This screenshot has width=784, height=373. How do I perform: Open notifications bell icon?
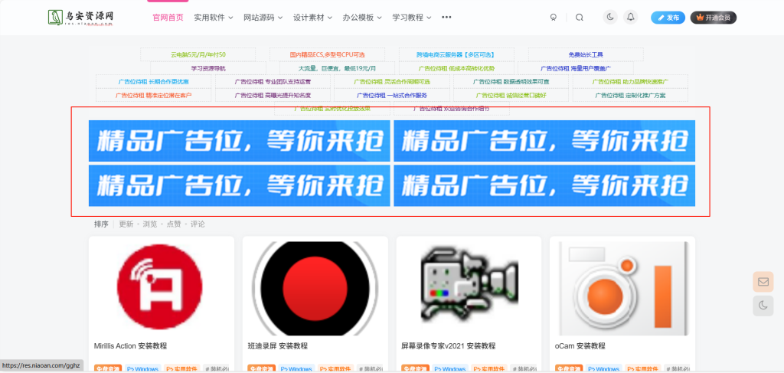tap(631, 17)
